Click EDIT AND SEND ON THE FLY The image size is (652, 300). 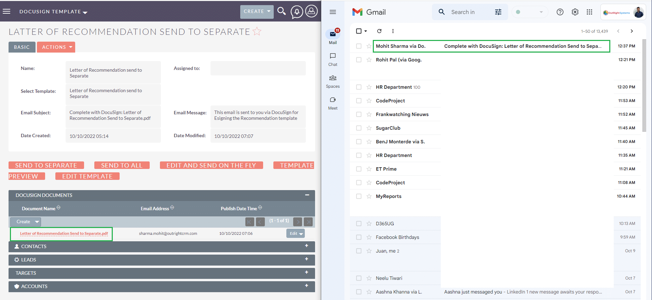pos(211,165)
